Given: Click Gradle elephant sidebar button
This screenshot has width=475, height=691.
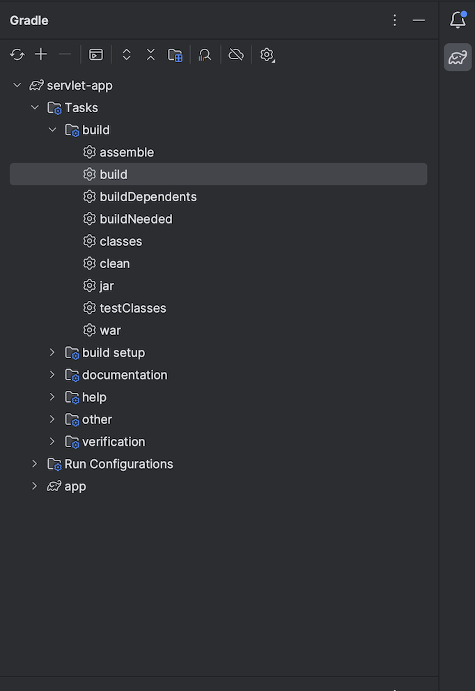Looking at the screenshot, I should pos(458,57).
